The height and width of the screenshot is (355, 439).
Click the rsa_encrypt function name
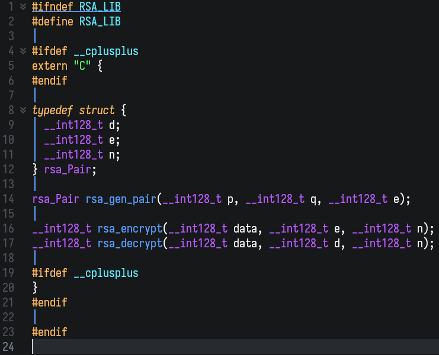[130, 229]
